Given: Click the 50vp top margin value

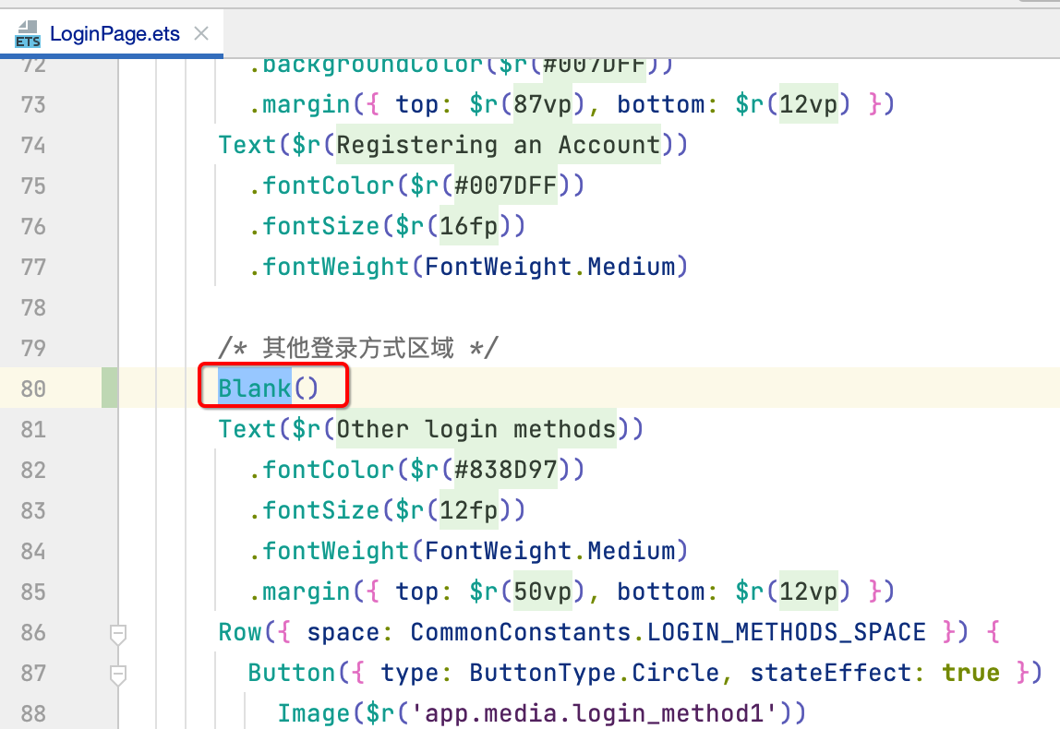Looking at the screenshot, I should 543,592.
